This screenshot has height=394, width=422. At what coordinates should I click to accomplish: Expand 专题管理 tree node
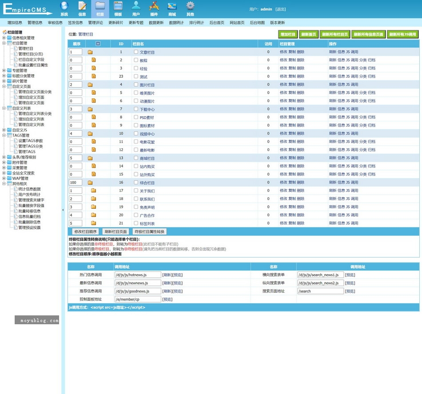coord(4,70)
